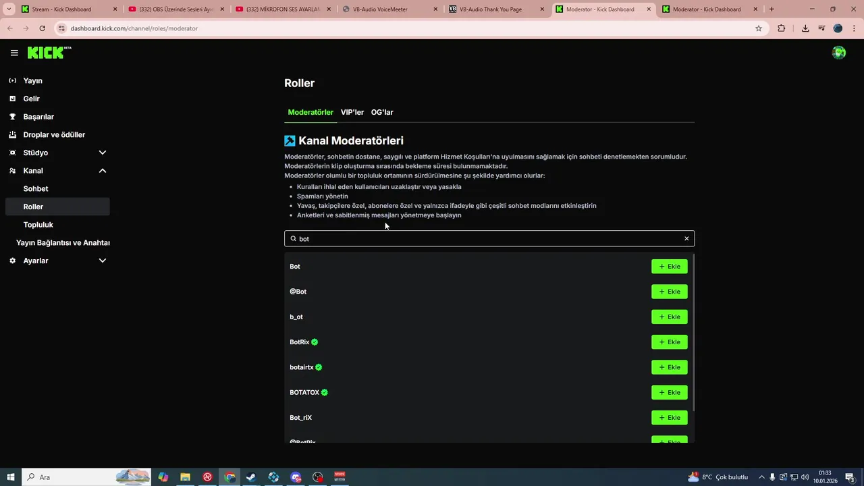The image size is (864, 486).
Task: Click the Kanal Moderatörleri sword icon
Action: tap(290, 140)
